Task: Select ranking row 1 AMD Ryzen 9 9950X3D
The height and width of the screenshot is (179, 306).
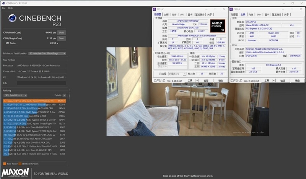Action: point(34,101)
